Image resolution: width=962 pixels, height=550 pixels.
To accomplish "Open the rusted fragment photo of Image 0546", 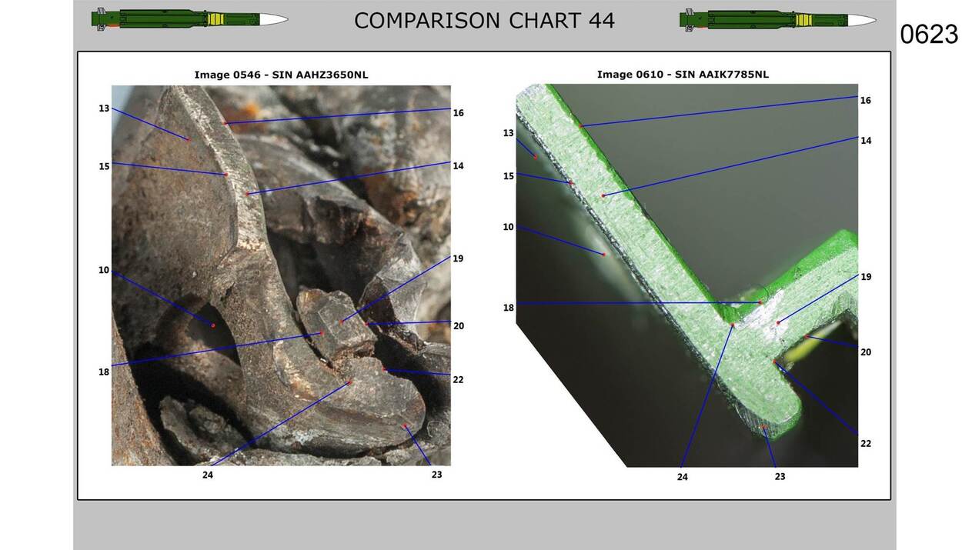I will [x=281, y=275].
